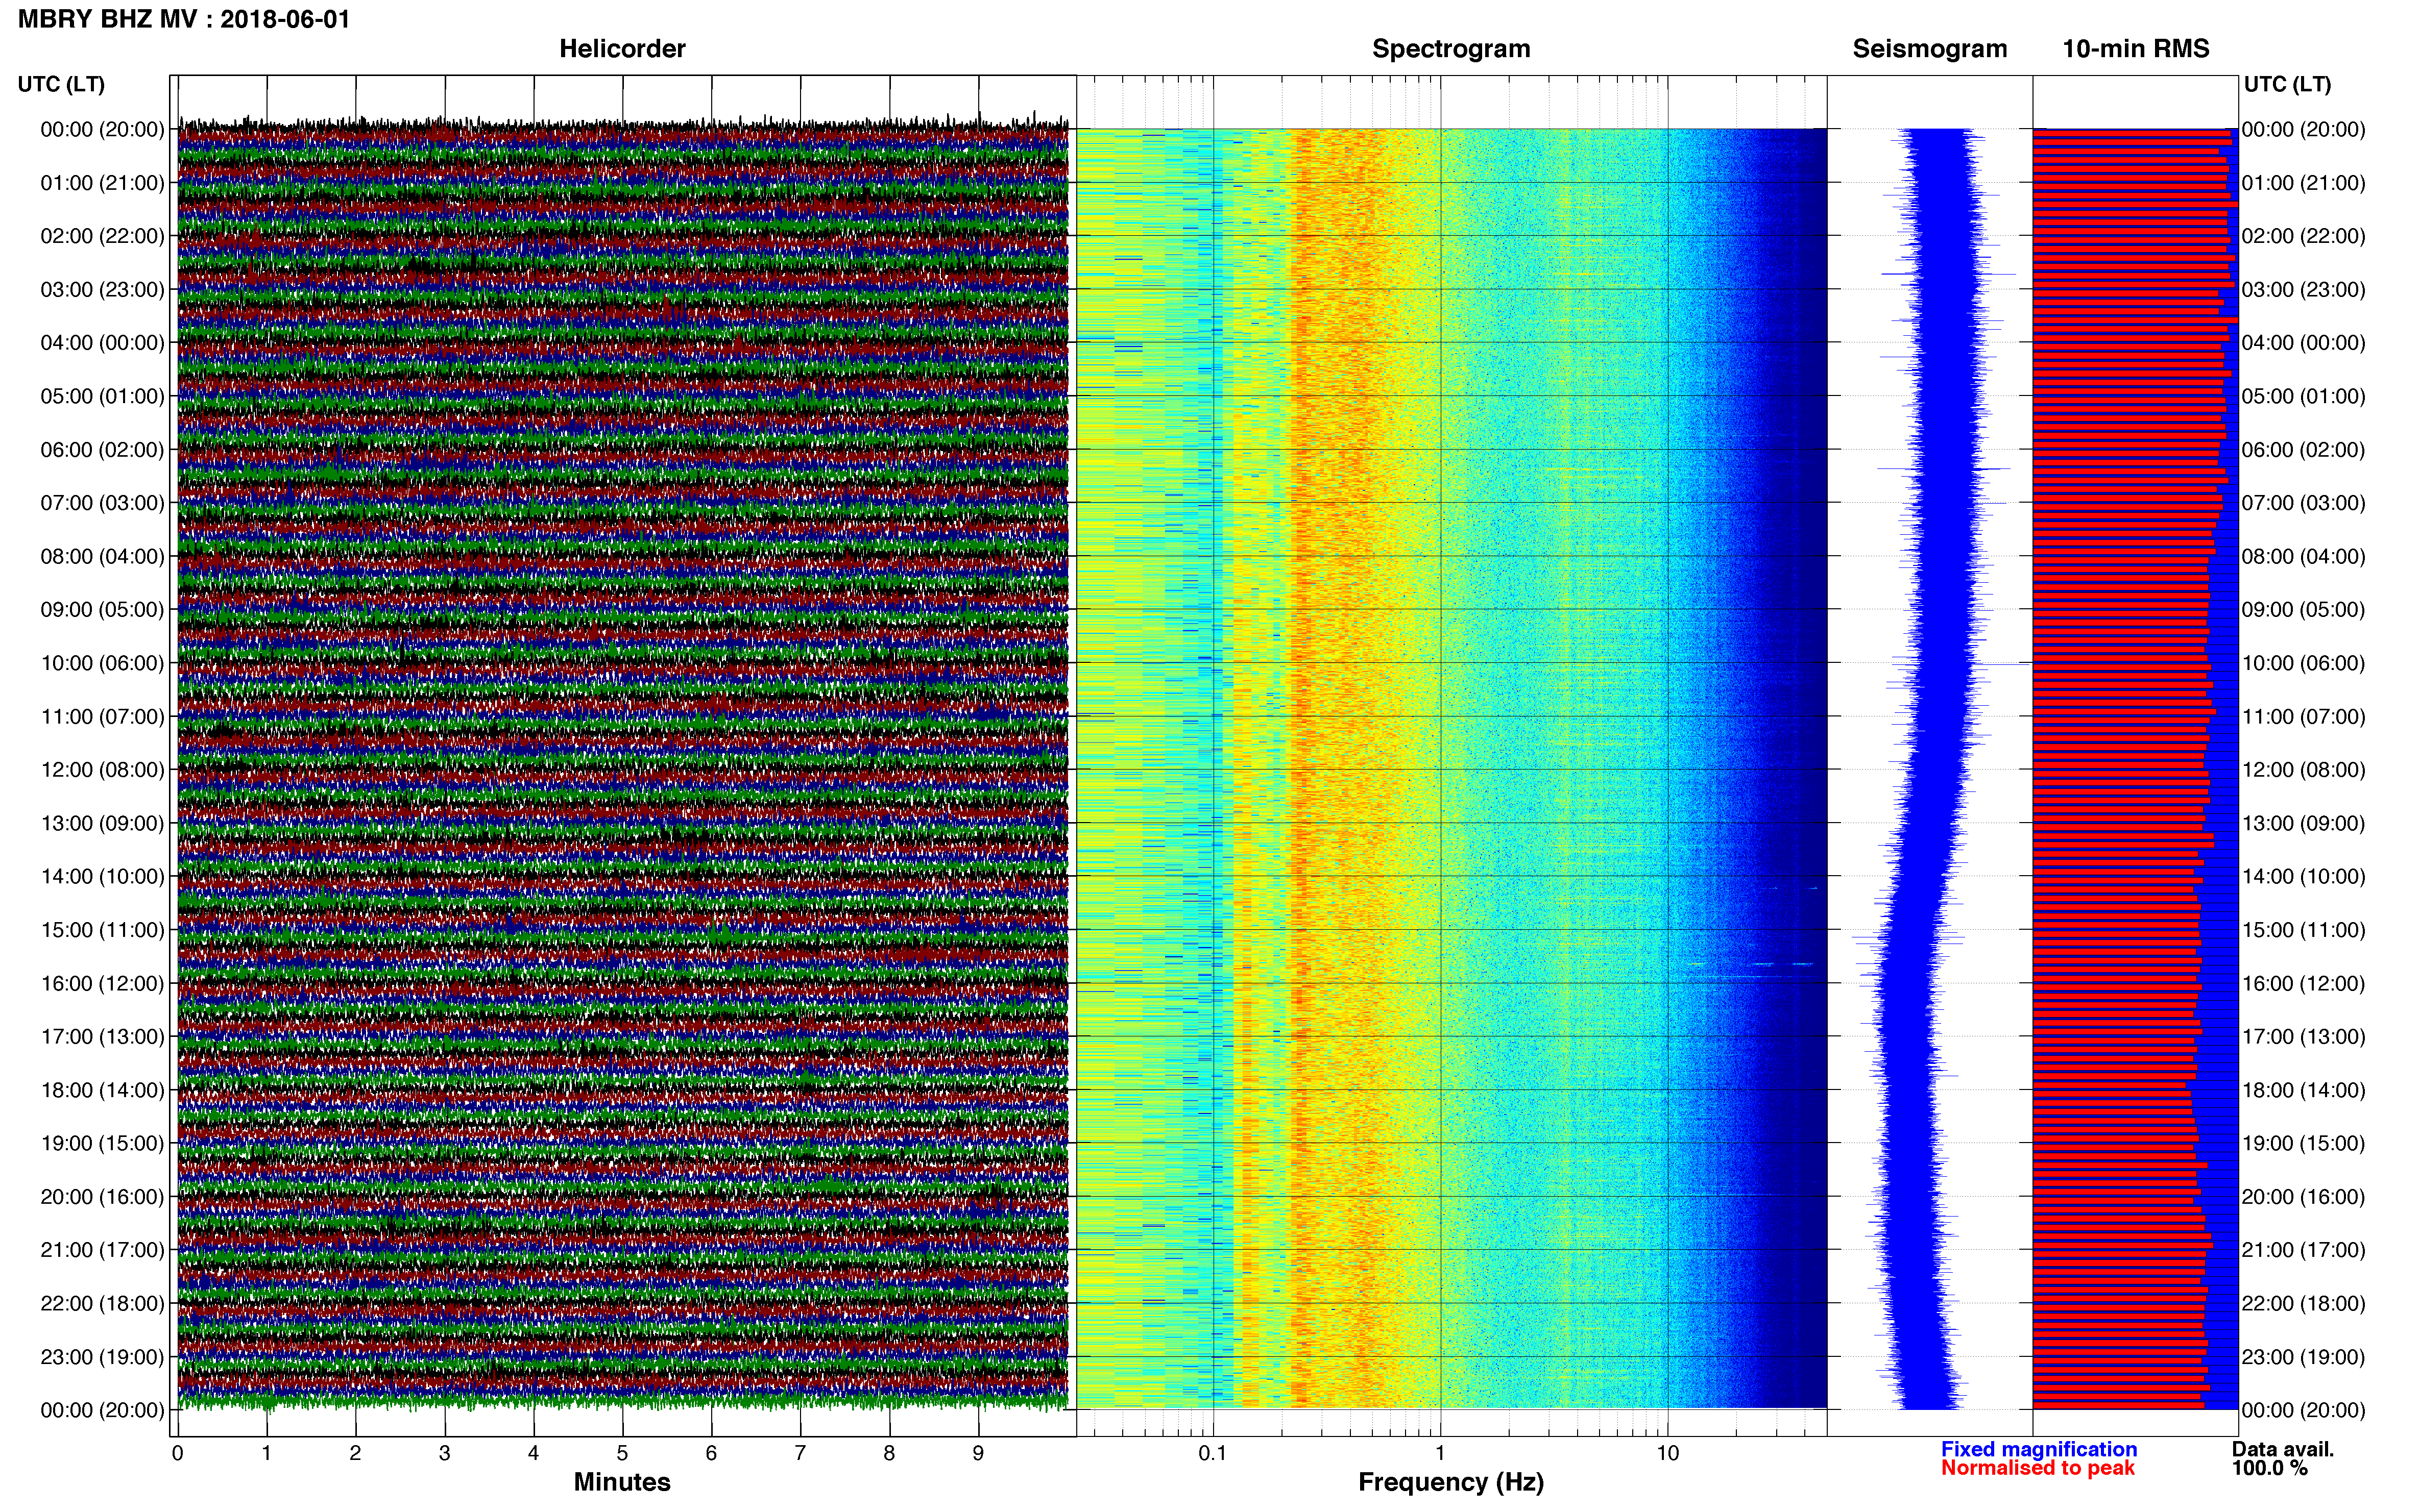Viewport: 2420px width, 1512px height.
Task: Click the left time label '07:00 (03:00)'
Action: coord(102,503)
